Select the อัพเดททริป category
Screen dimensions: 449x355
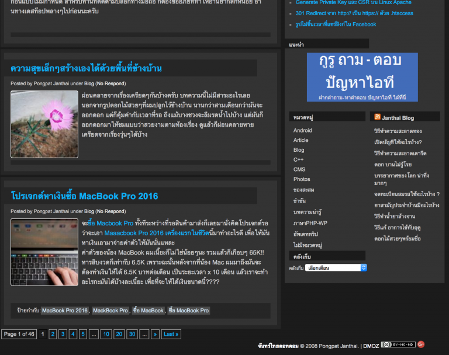tap(306, 234)
